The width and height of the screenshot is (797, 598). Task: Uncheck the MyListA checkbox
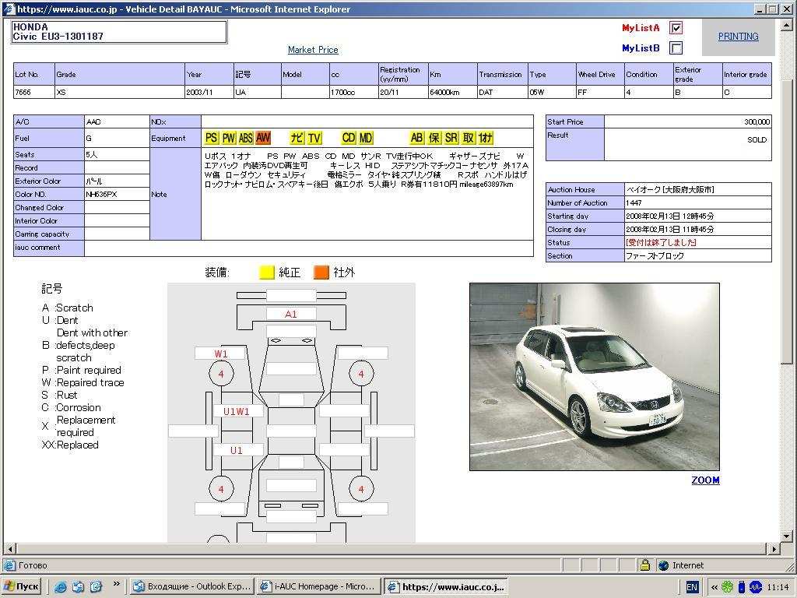[x=676, y=28]
